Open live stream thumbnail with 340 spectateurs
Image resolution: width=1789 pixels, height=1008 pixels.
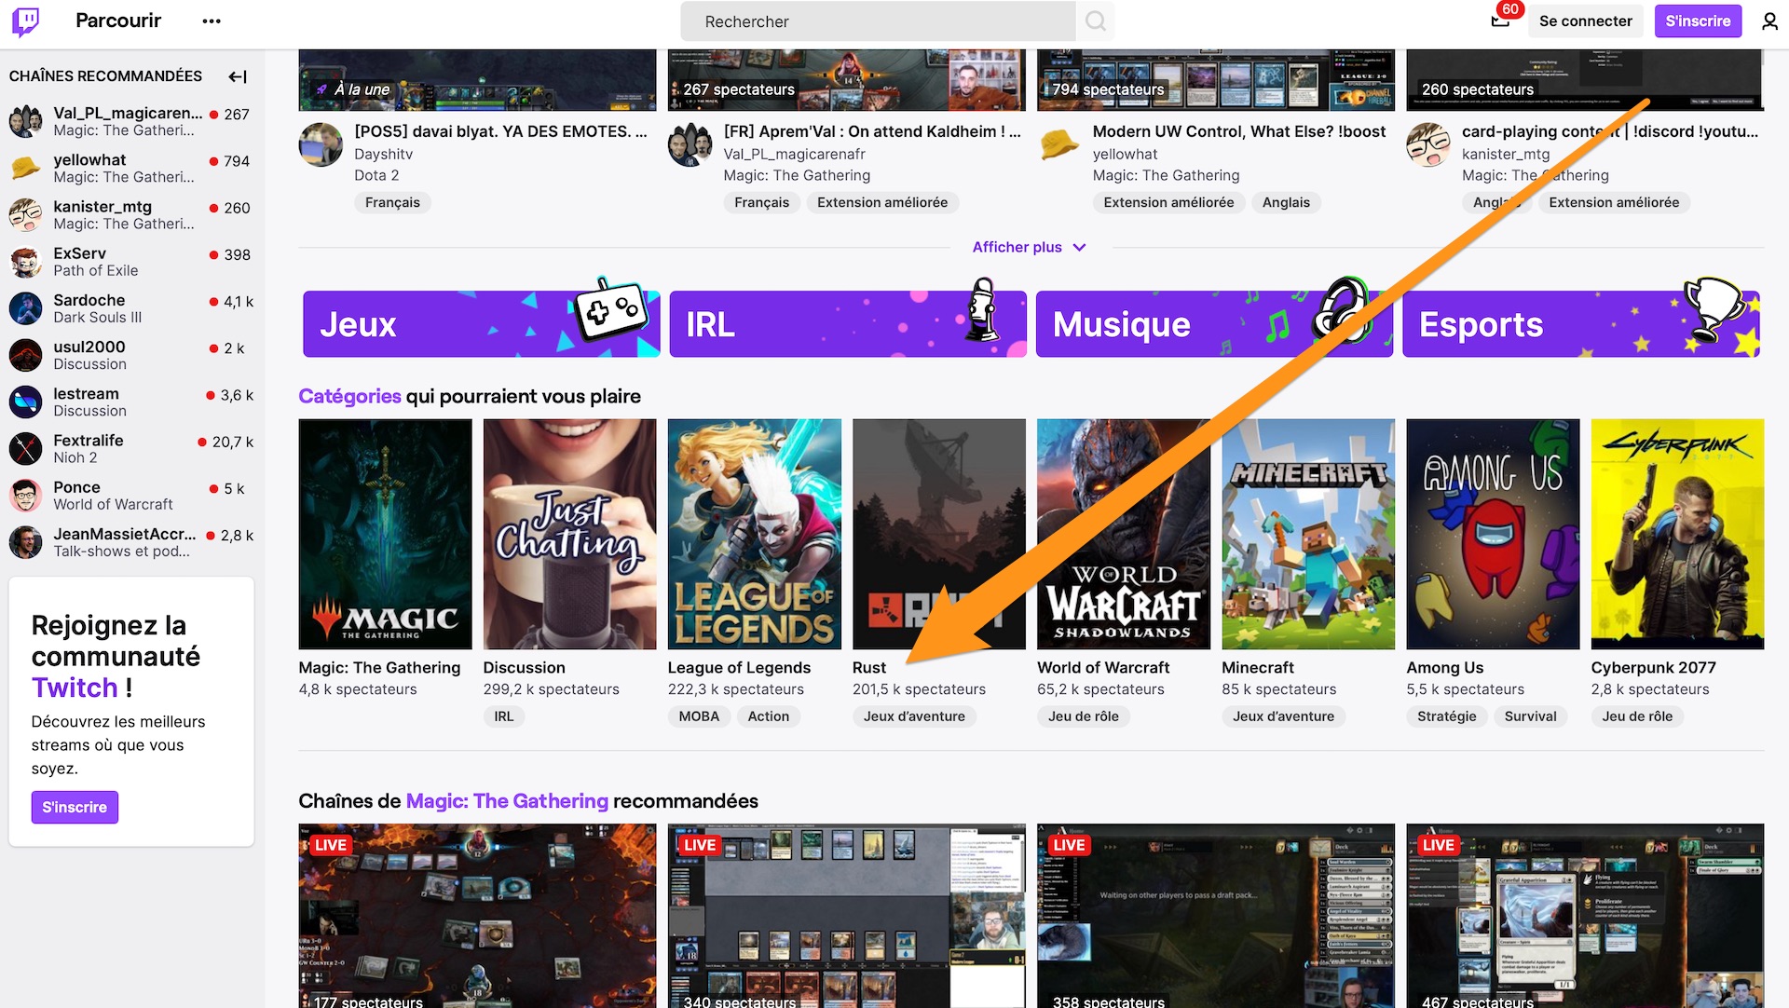click(x=847, y=916)
